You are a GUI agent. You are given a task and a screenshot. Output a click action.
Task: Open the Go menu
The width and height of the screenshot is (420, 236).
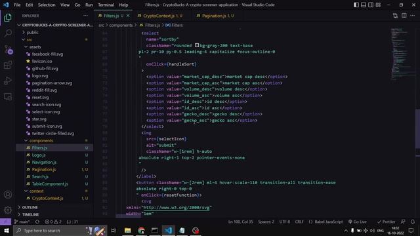(77, 5)
